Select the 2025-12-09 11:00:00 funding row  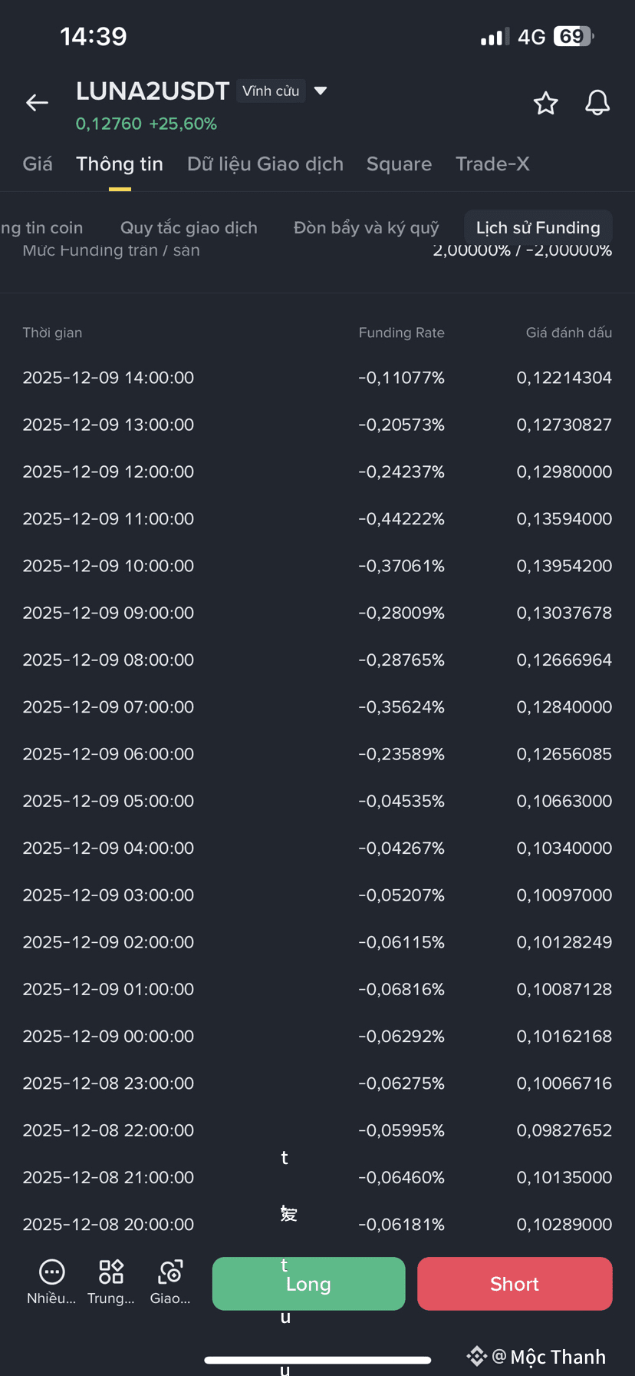[317, 518]
